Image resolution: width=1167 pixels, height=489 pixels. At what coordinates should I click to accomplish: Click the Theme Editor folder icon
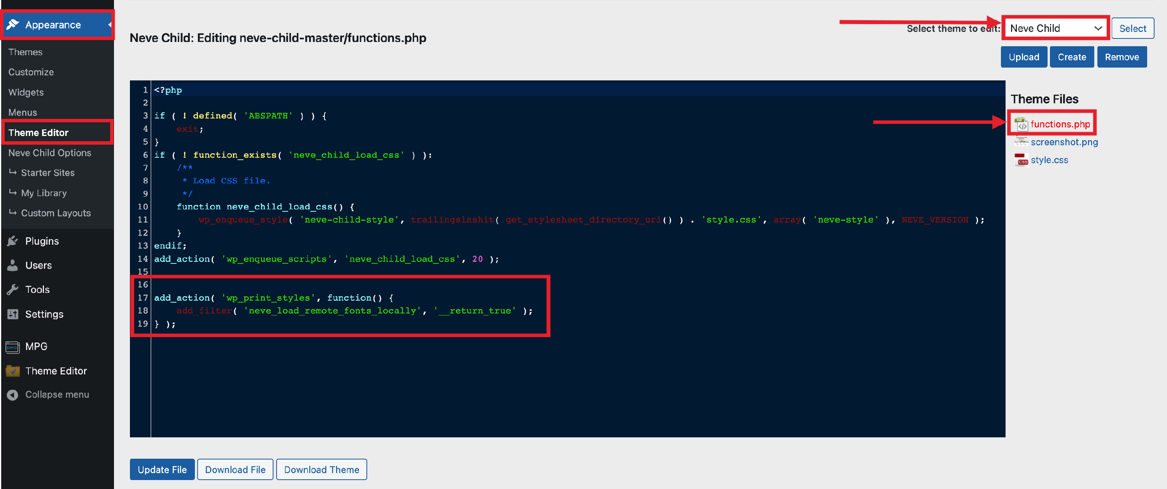tap(13, 371)
